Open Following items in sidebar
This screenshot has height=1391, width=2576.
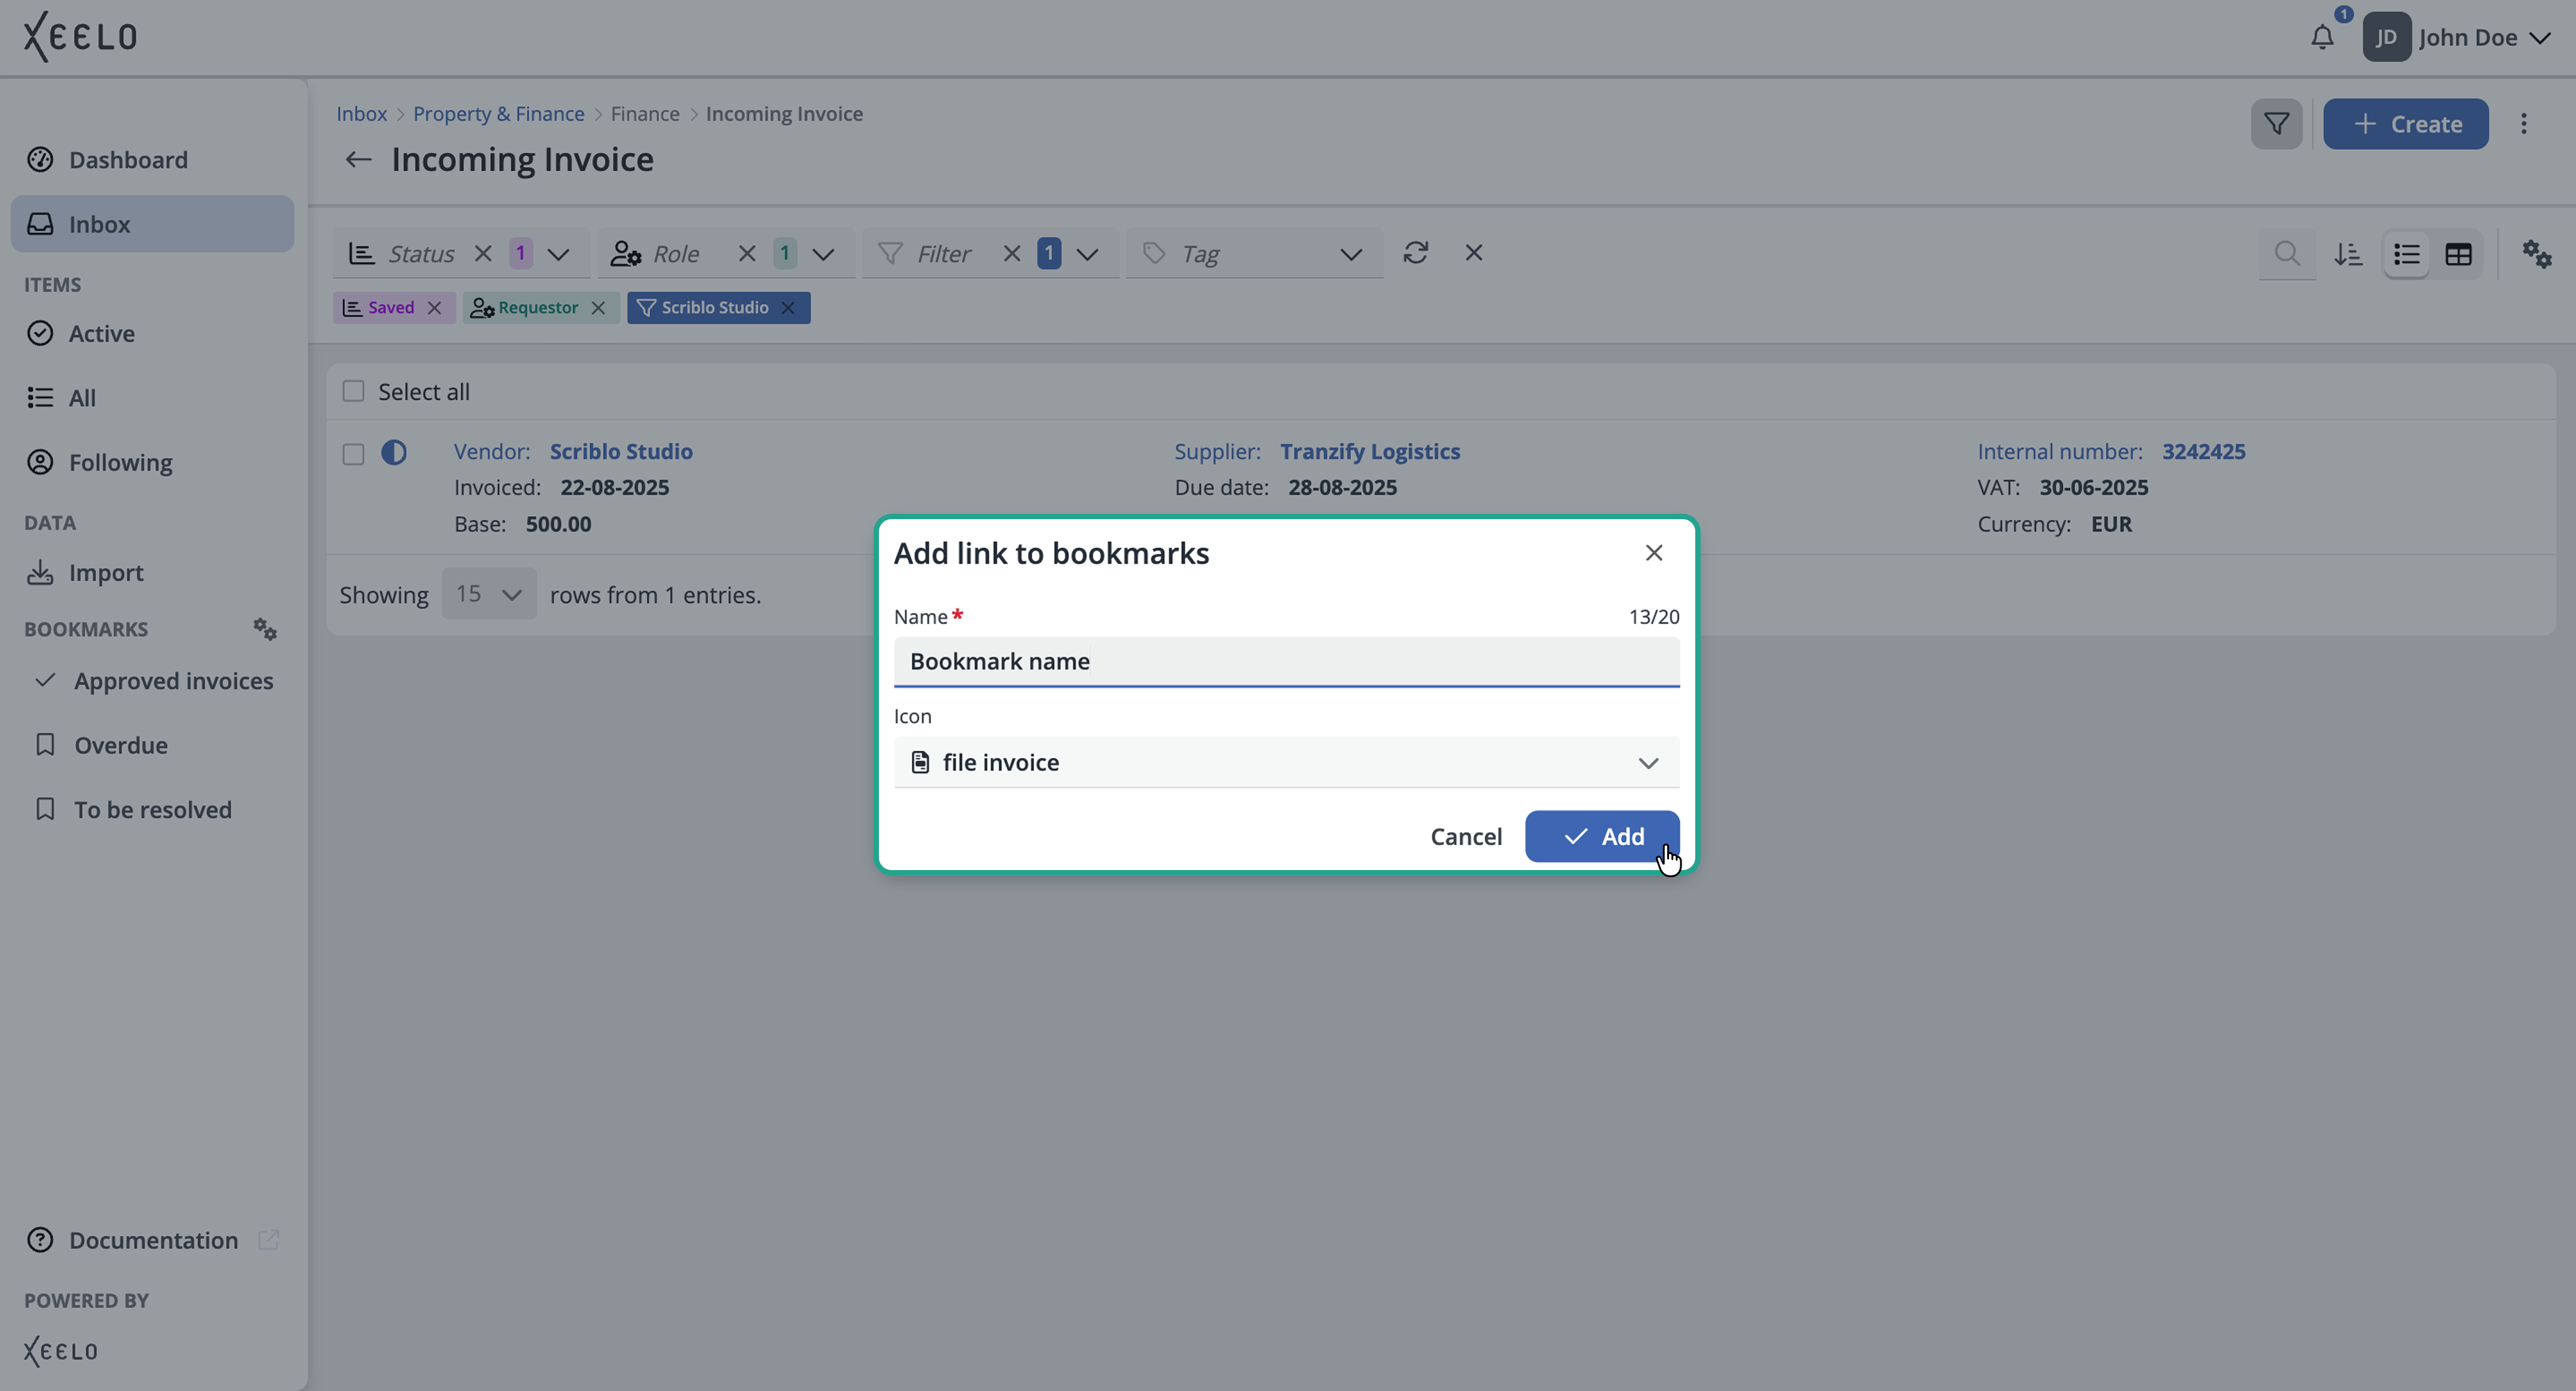point(152,462)
